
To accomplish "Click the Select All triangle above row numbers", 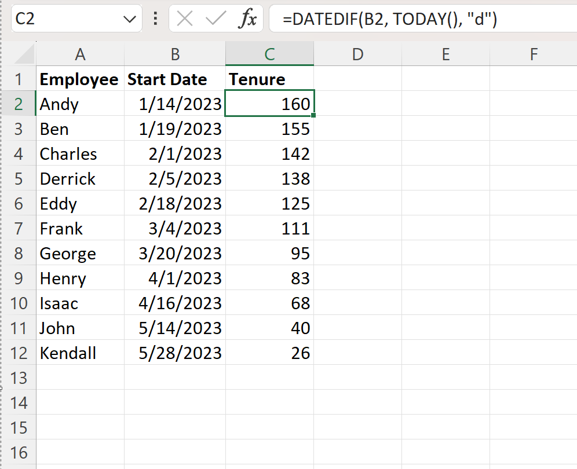I will pos(25,54).
